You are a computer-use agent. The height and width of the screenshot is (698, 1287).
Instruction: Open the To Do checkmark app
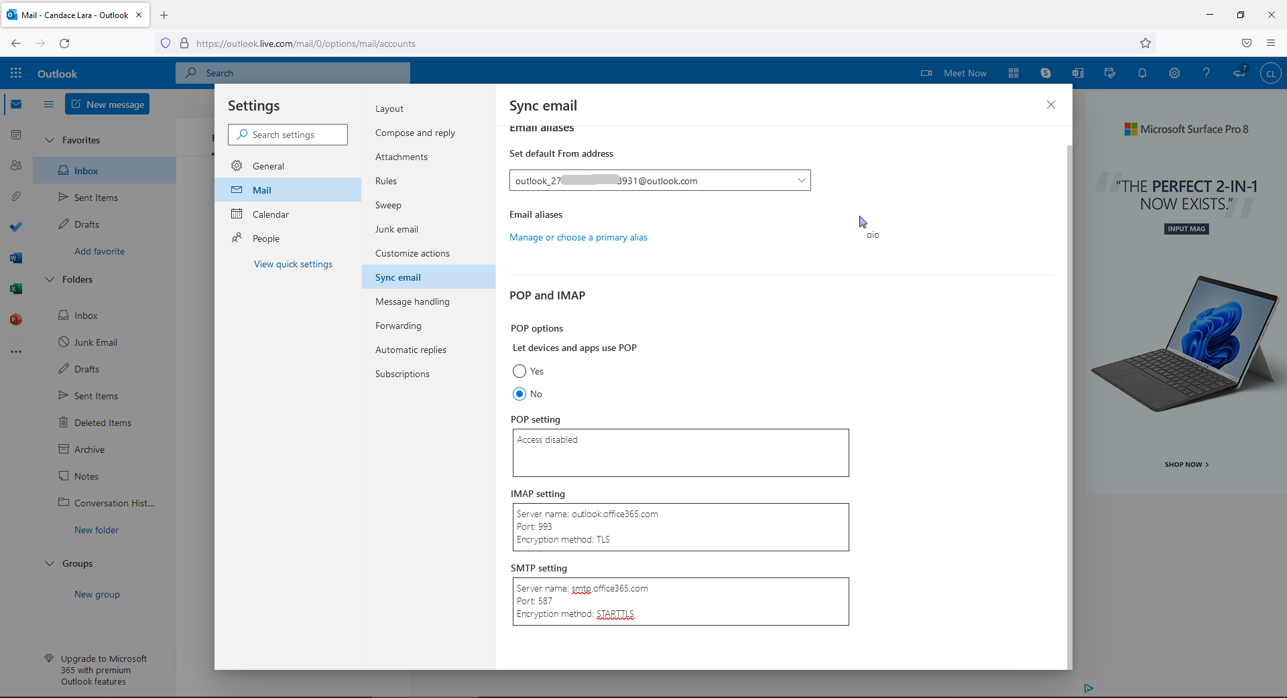[x=16, y=227]
